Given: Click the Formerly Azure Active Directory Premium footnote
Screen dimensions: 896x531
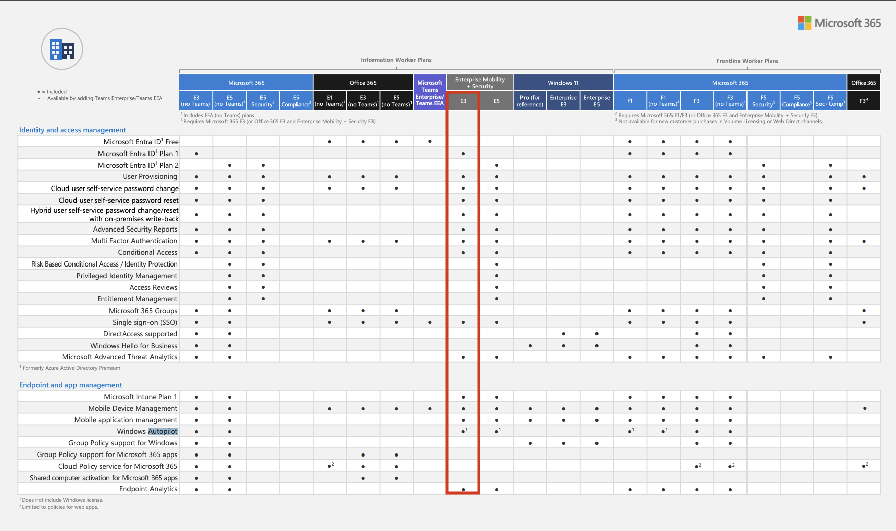Looking at the screenshot, I should pyautogui.click(x=71, y=368).
